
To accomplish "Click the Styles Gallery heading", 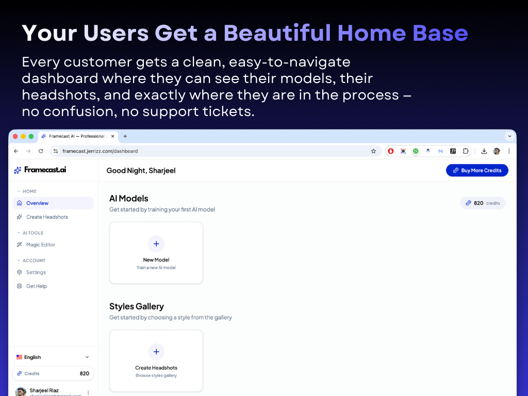I will coord(136,306).
